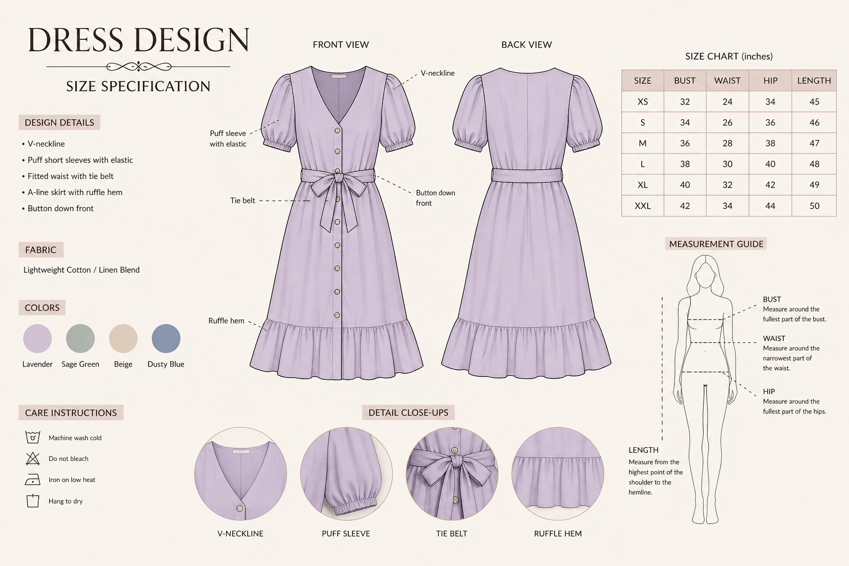Expand the CARE INSTRUCTIONS section
Image resolution: width=849 pixels, height=566 pixels.
click(x=71, y=412)
